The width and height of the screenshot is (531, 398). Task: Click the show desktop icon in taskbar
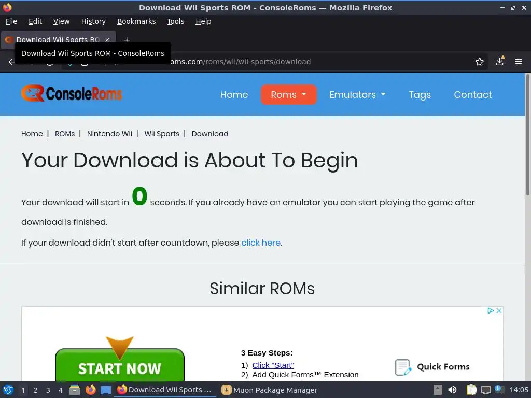(x=106, y=390)
